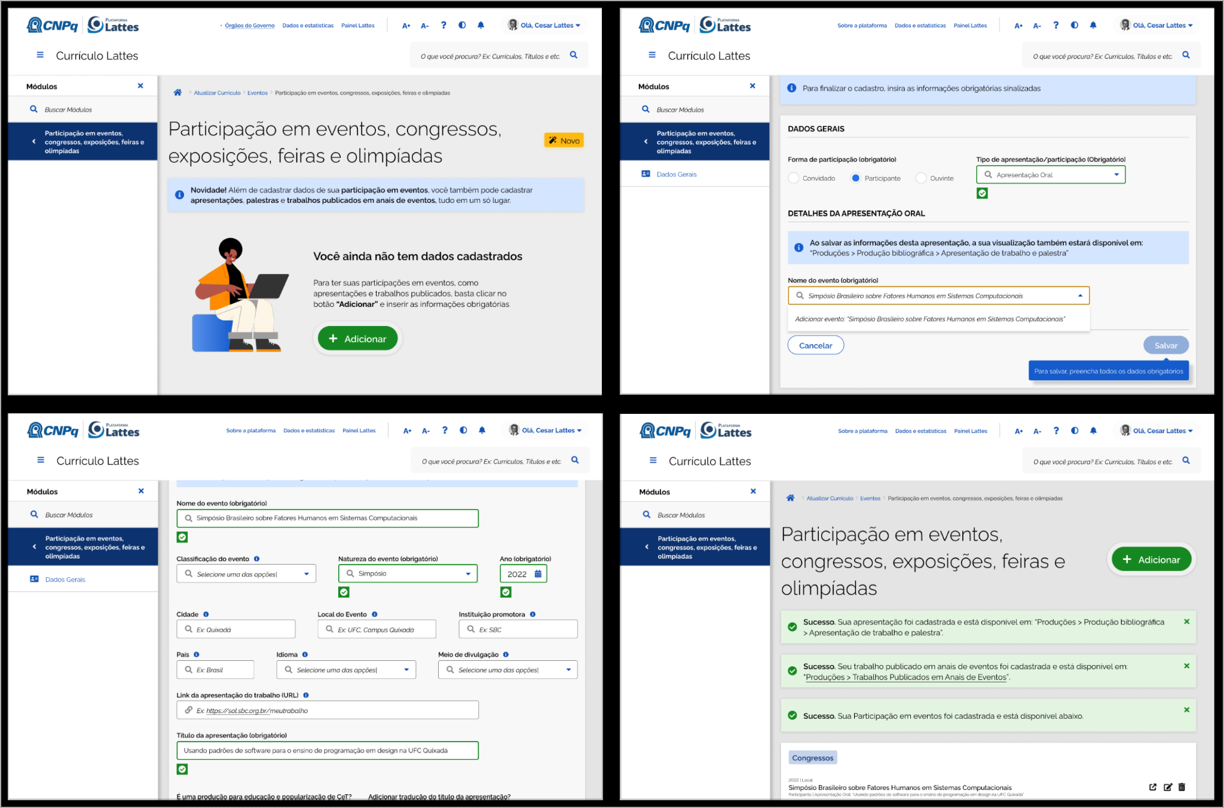Viewport: 1224px width, 808px height.
Task: Open Órgãos do Governo top menu link
Action: click(249, 26)
